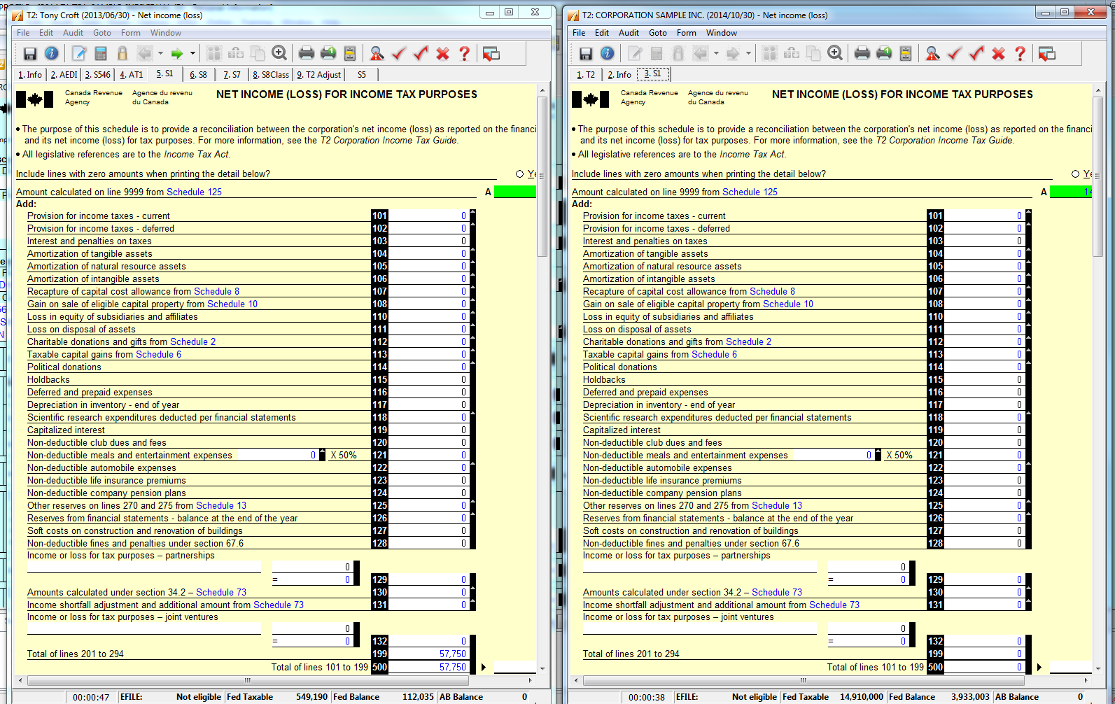Open Schedule 73 link on line 131 in CORPORATION SAMPLE window
The height and width of the screenshot is (704, 1115).
pyautogui.click(x=834, y=605)
